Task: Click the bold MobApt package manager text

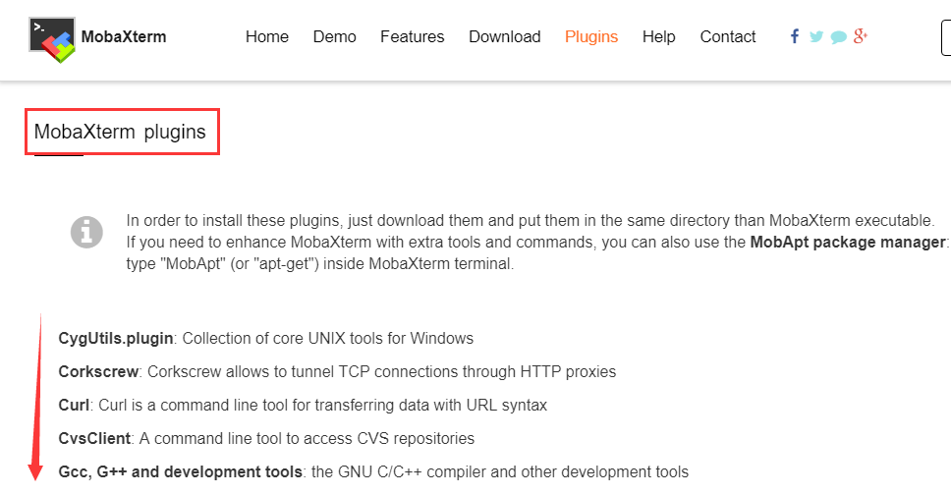Action: [x=847, y=242]
